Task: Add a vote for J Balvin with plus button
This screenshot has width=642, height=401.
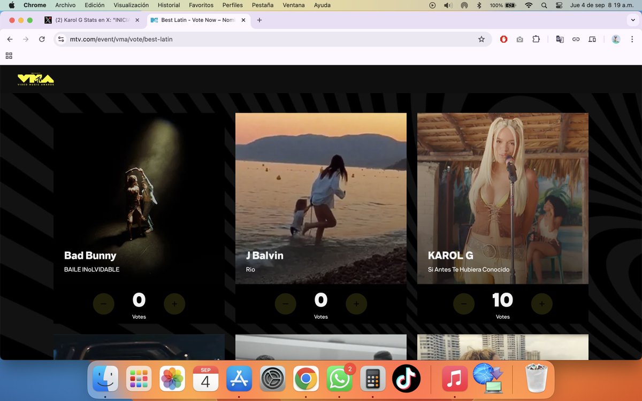Action: [356, 304]
